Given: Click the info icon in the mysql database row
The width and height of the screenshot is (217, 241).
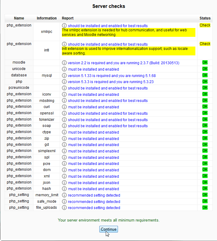Looking at the screenshot, I should pos(64,75).
